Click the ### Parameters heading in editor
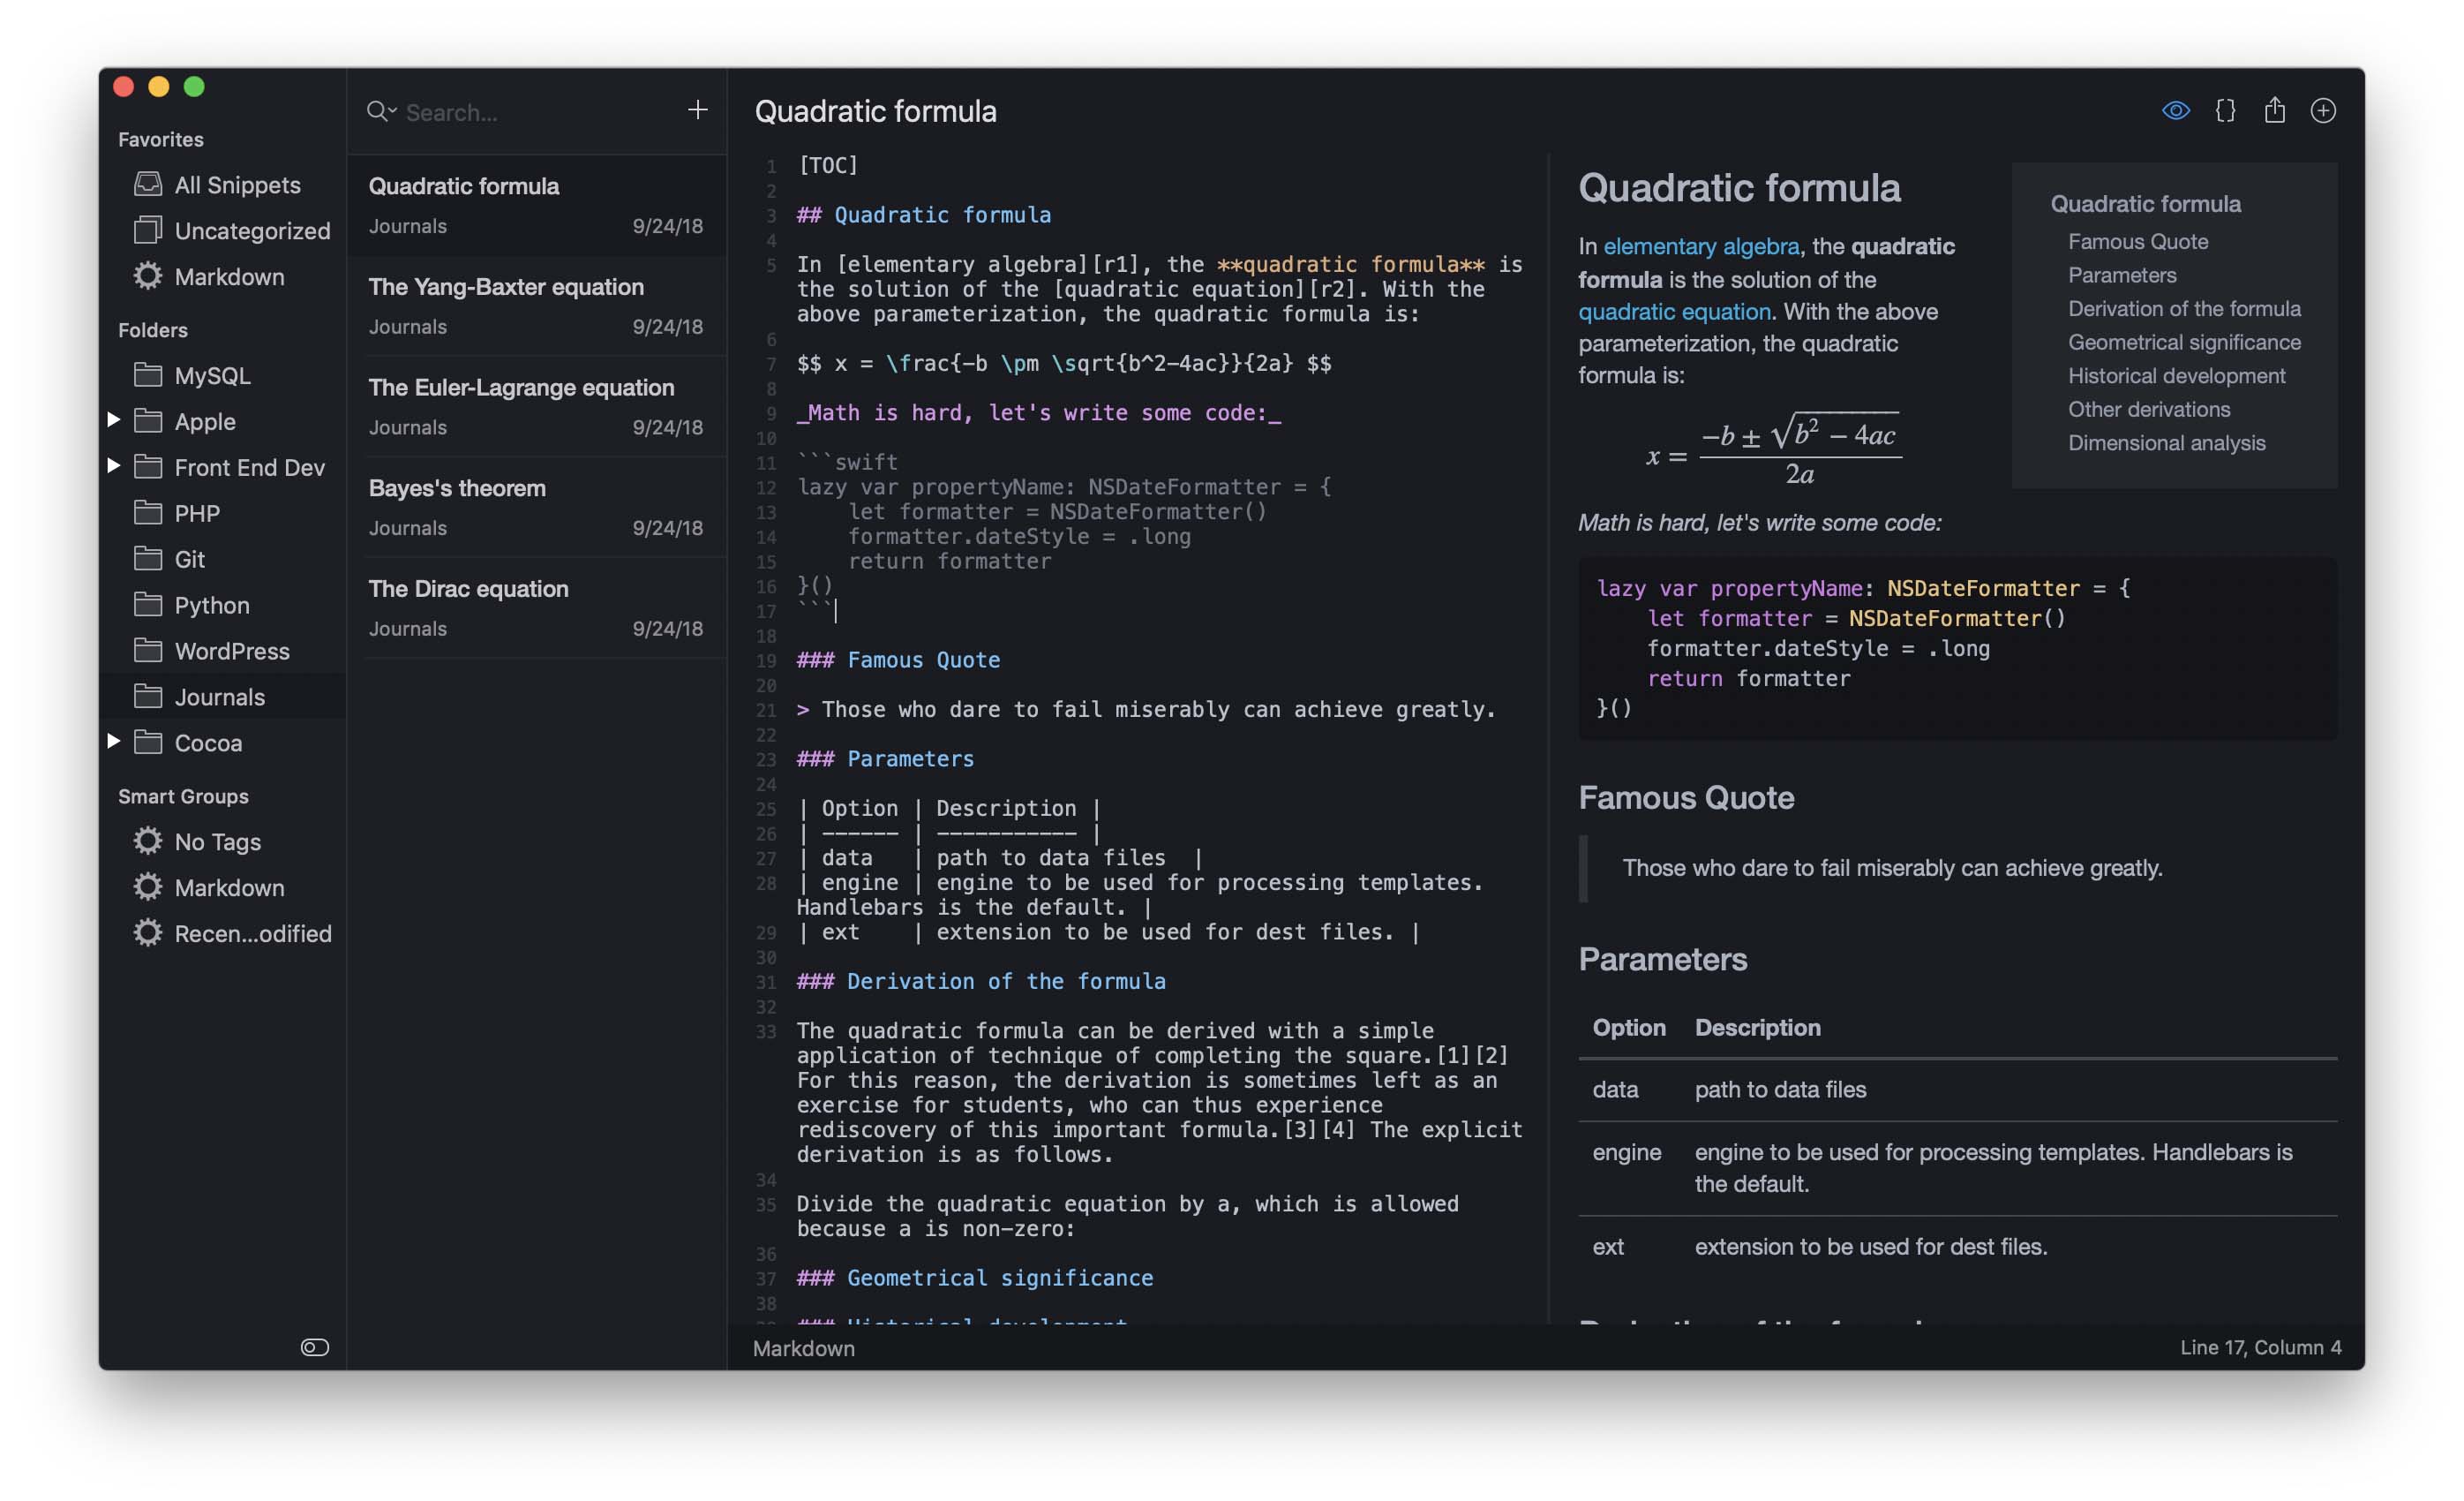Viewport: 2464px width, 1501px height. (x=885, y=758)
